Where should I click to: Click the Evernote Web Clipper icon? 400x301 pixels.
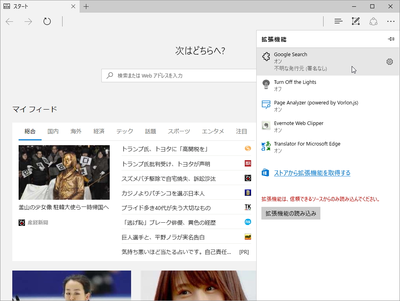point(266,125)
